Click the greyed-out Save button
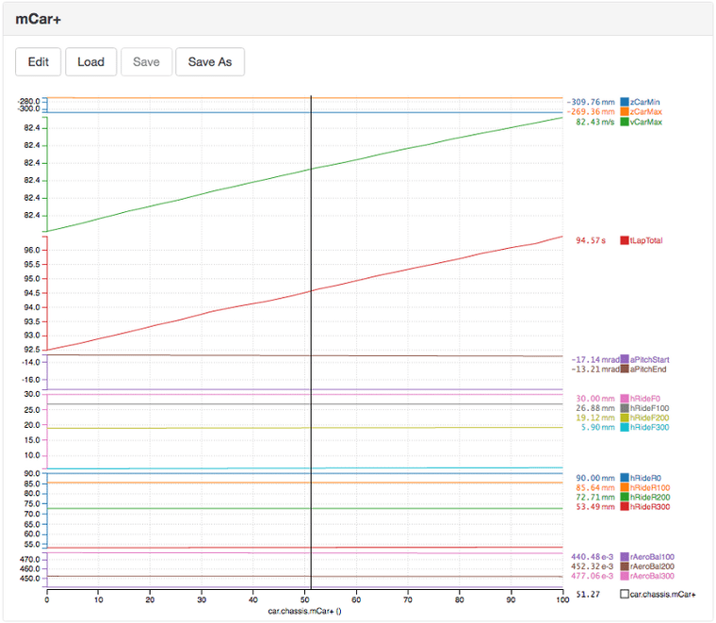The image size is (716, 623). coord(146,62)
